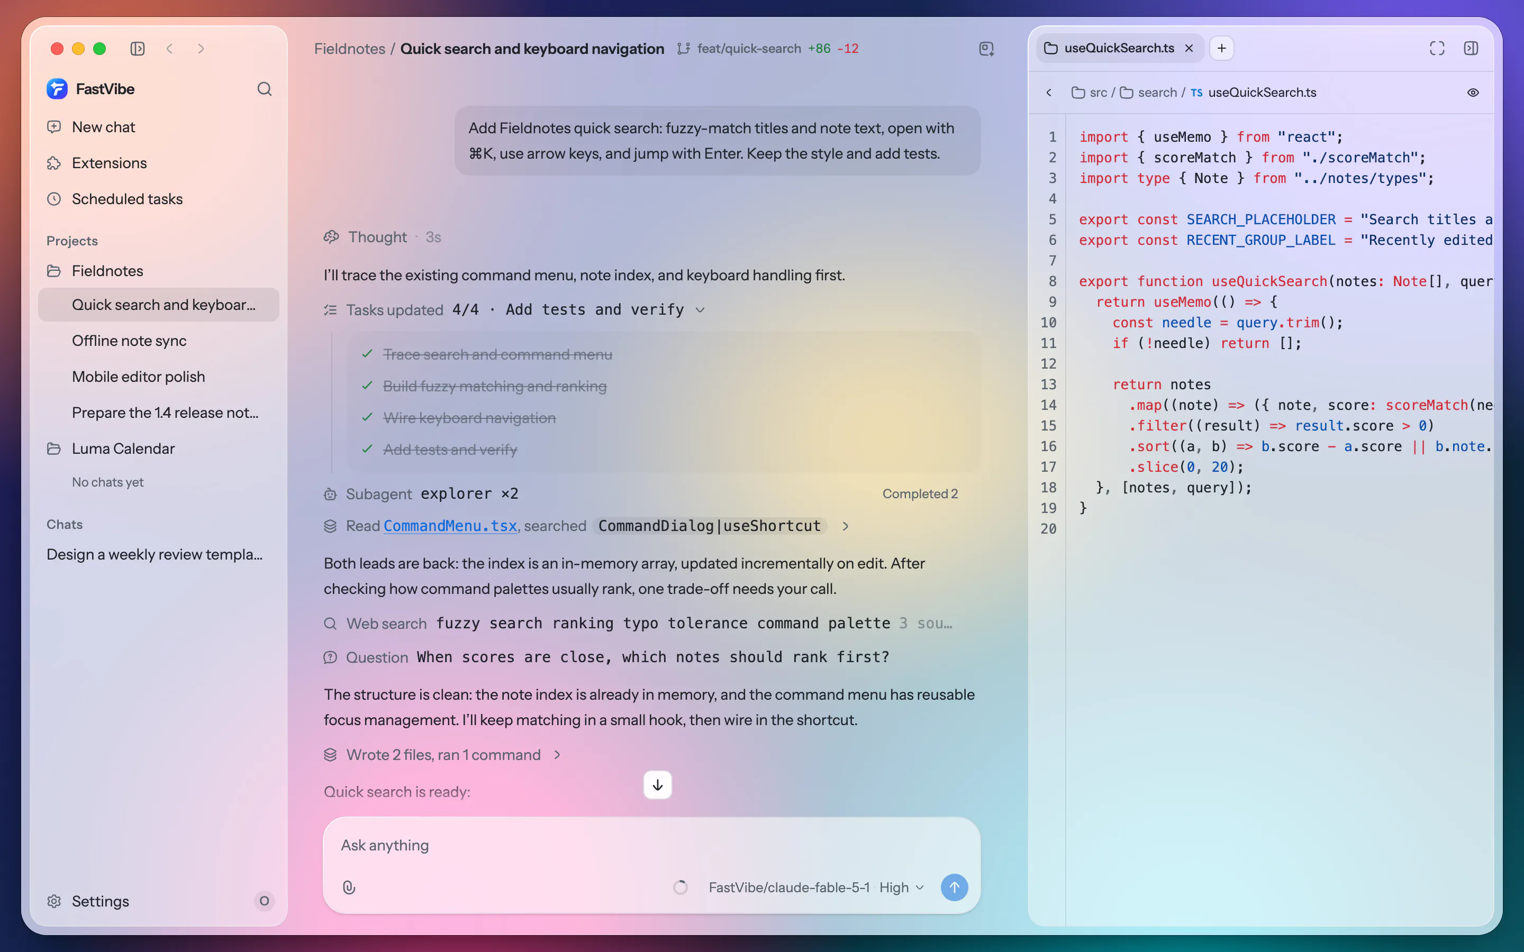Open the High effort dropdown
1524x952 pixels.
901,887
